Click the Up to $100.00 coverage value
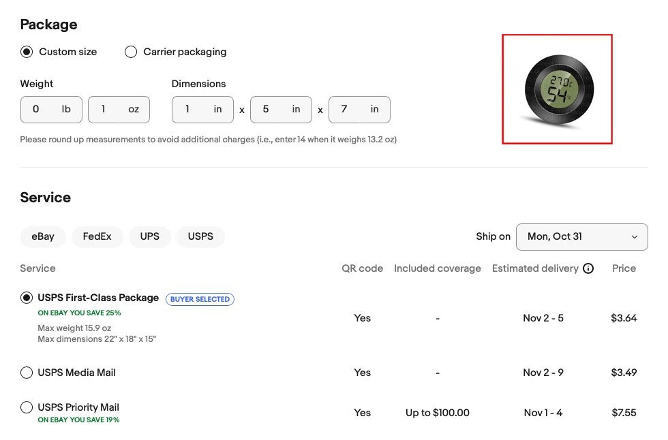 pos(438,412)
